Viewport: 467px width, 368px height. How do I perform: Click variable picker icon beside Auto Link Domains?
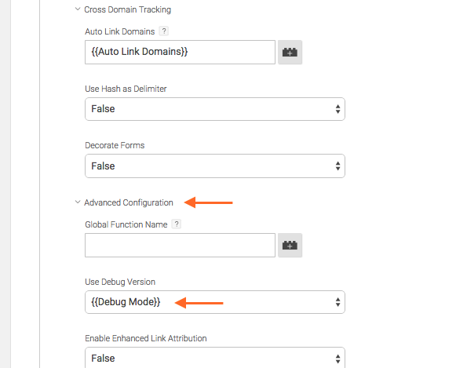290,52
